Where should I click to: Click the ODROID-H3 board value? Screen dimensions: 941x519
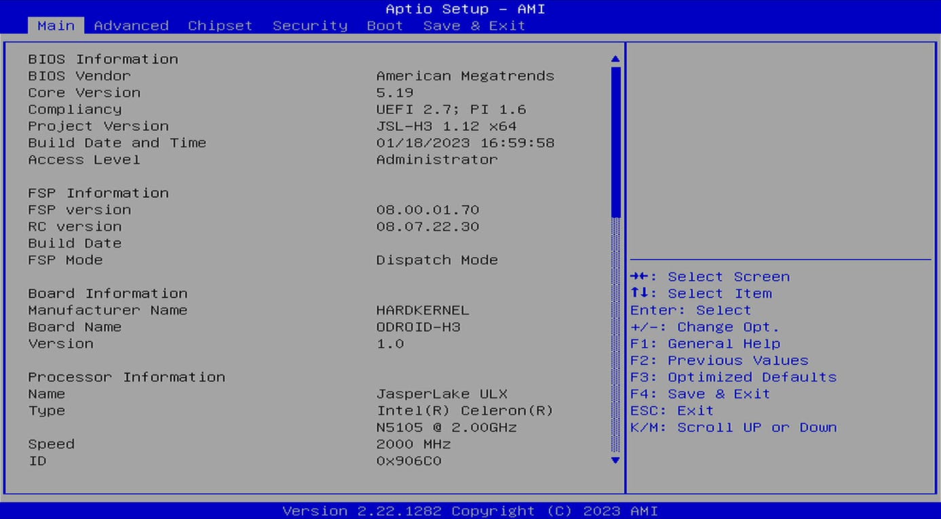[419, 327]
